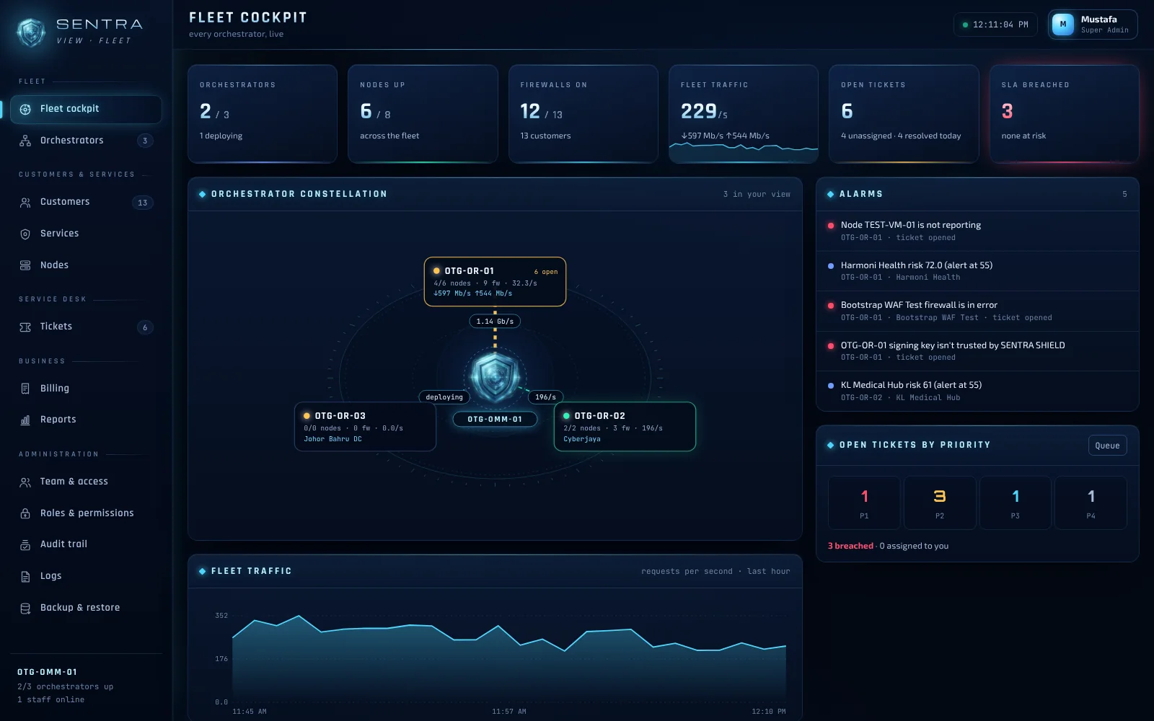Click the Open Tickets stat card
Viewport: 1154px width, 721px height.
pos(904,114)
